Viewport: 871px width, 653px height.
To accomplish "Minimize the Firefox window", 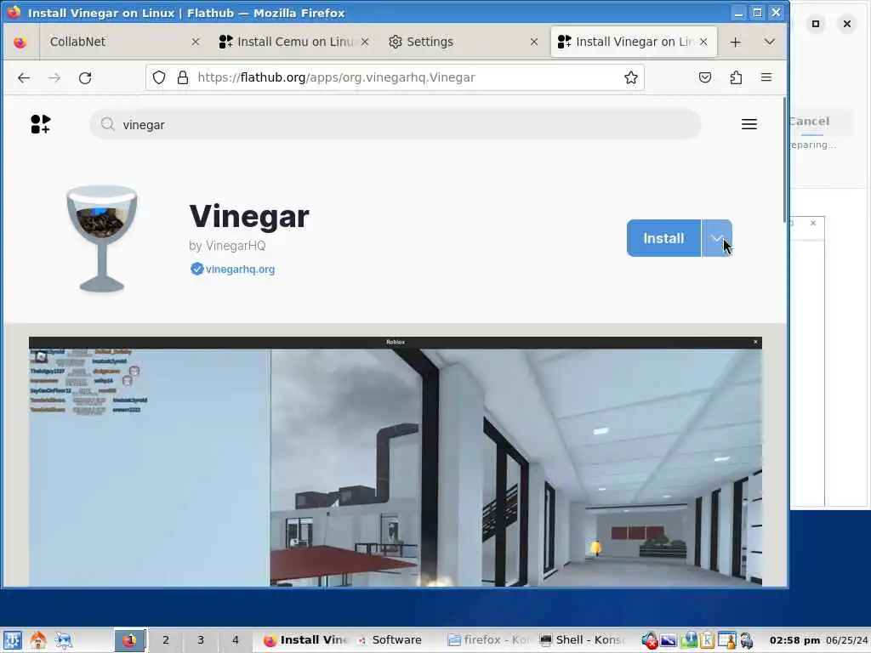I will (738, 12).
